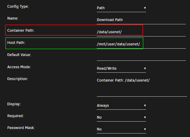Click the "Display:" label
This screenshot has height=137, width=190.
pos(14,104)
